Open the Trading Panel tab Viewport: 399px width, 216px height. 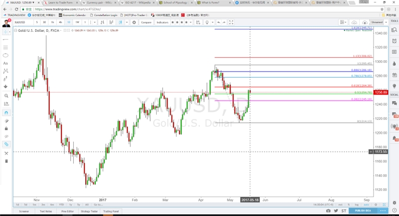click(111, 211)
